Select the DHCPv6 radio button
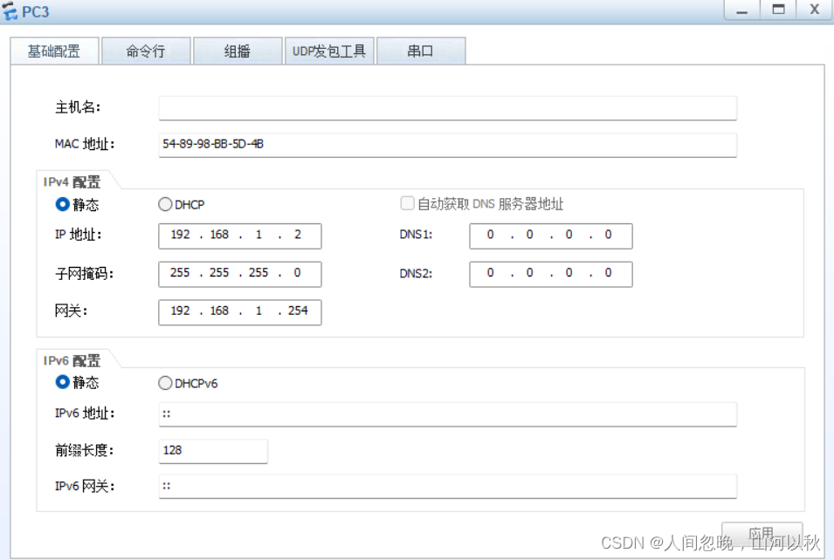This screenshot has height=560, width=834. pos(165,383)
